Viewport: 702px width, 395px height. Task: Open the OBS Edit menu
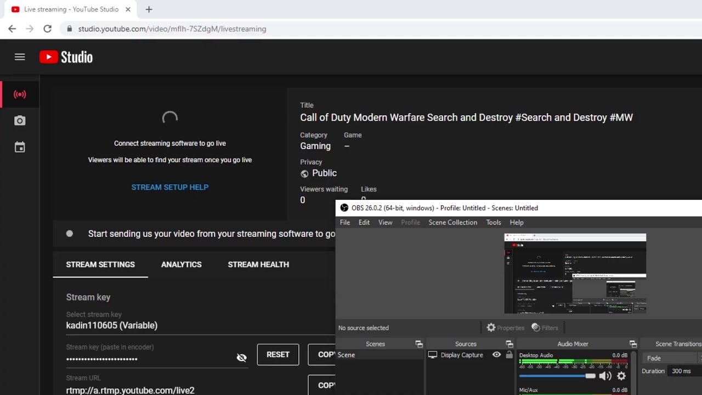click(364, 222)
